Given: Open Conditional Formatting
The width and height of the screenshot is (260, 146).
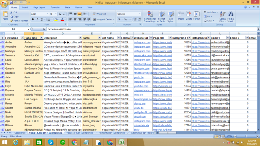Looking at the screenshot, I should tap(150, 17).
